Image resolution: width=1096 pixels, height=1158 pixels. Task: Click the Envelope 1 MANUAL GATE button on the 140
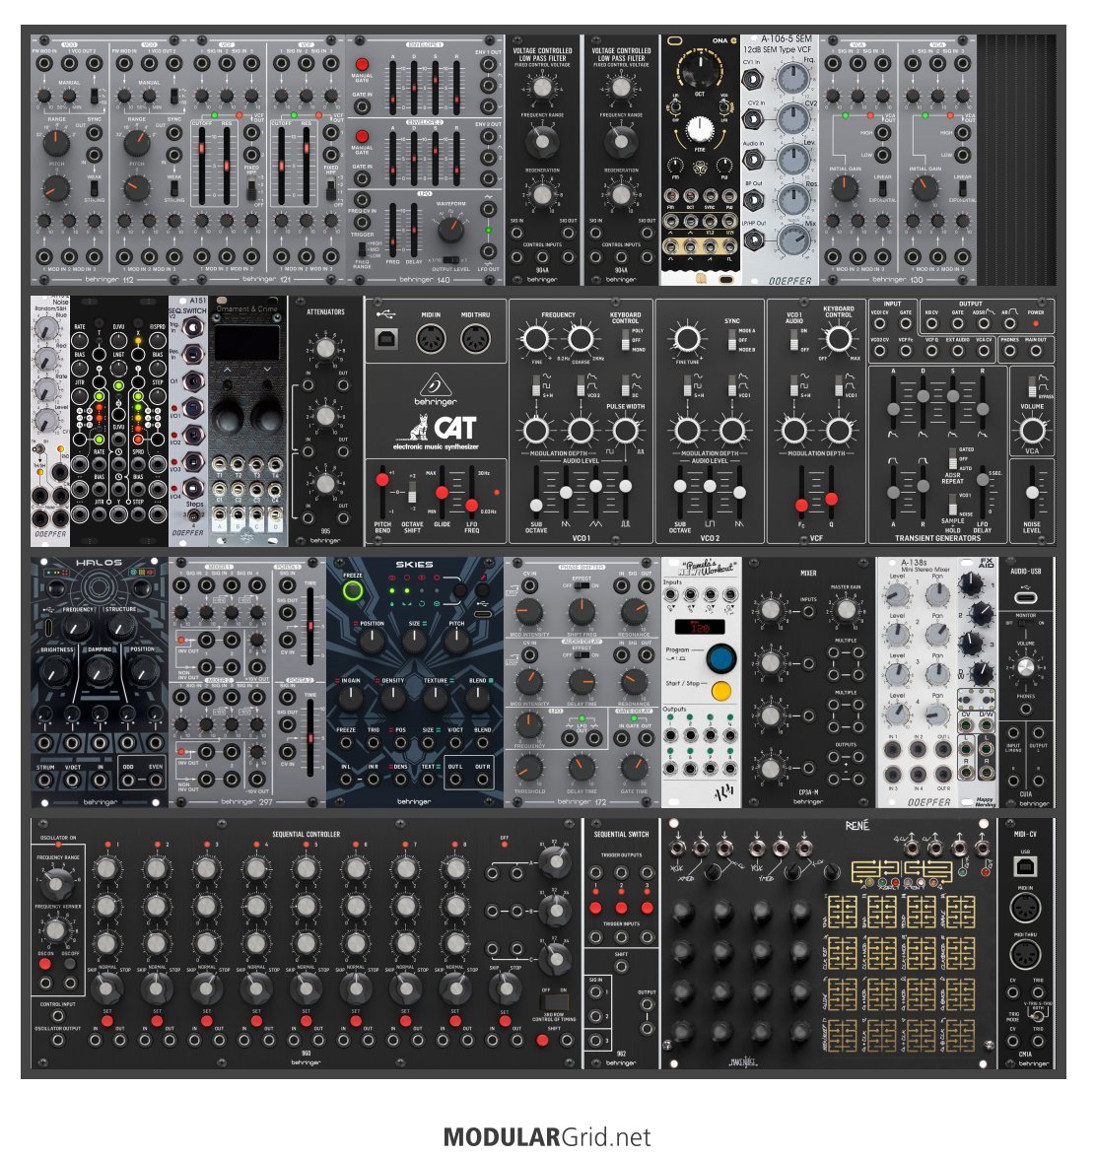click(362, 65)
